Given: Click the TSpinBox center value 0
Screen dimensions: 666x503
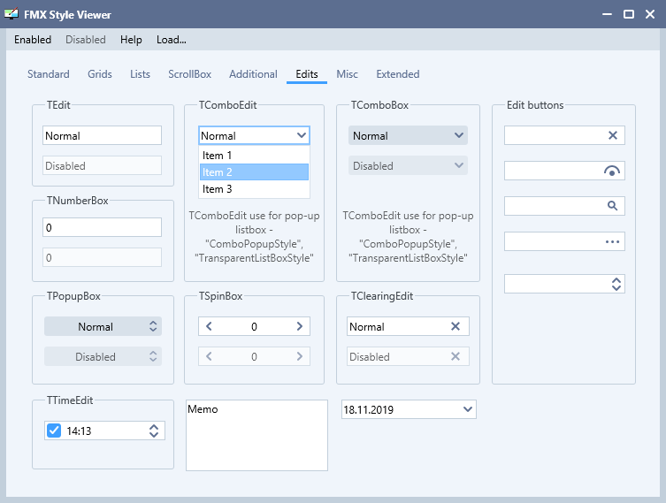Looking at the screenshot, I should pos(254,326).
